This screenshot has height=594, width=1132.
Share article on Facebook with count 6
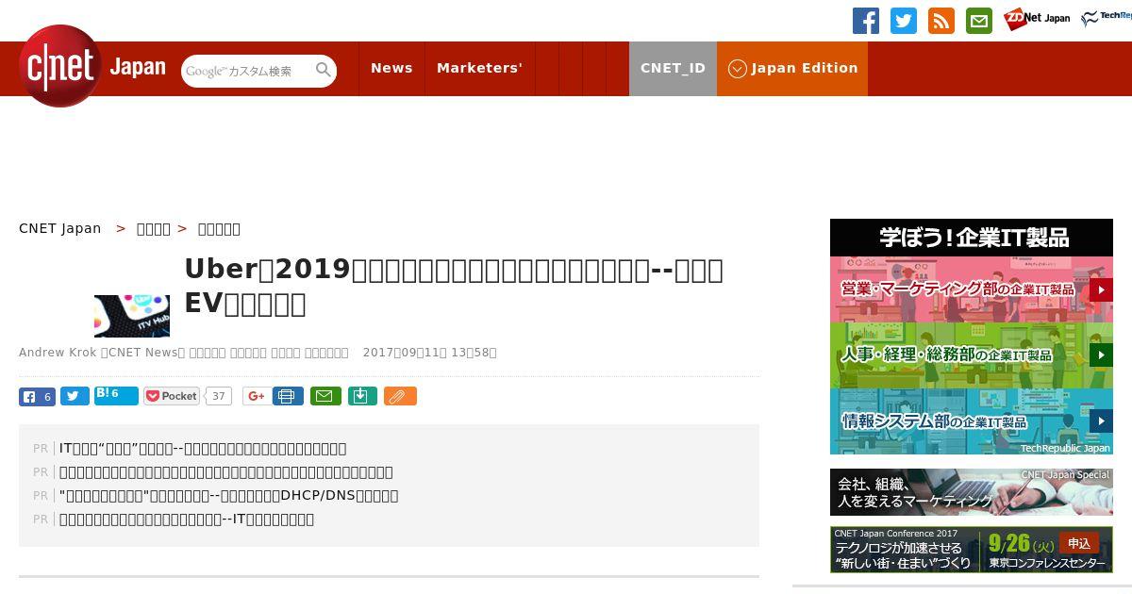[x=37, y=397]
